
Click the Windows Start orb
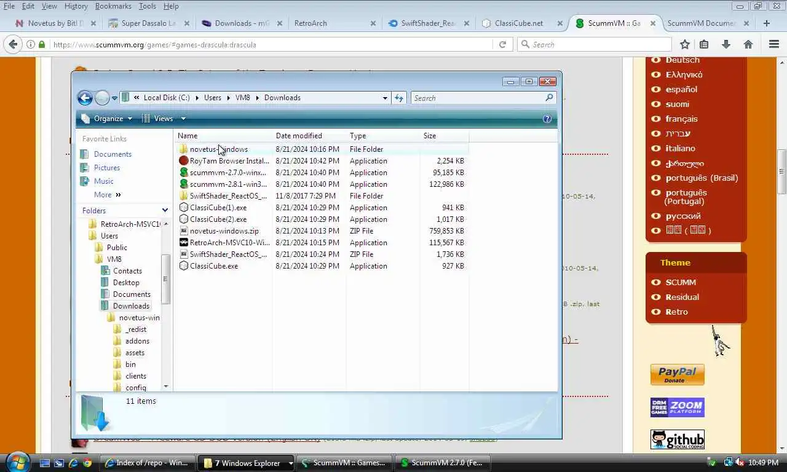pos(17,462)
